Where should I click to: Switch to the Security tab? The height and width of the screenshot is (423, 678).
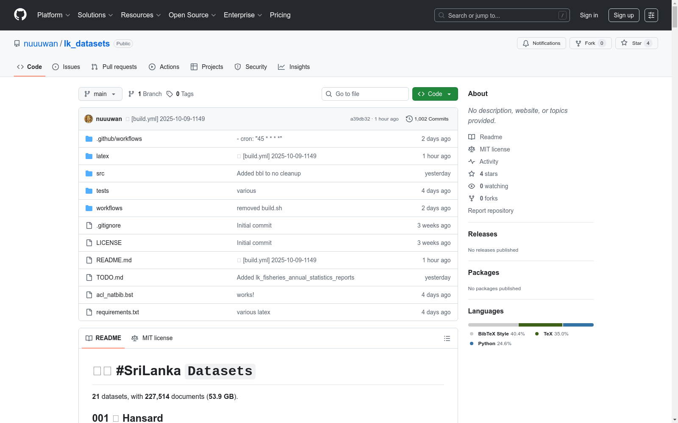click(251, 67)
